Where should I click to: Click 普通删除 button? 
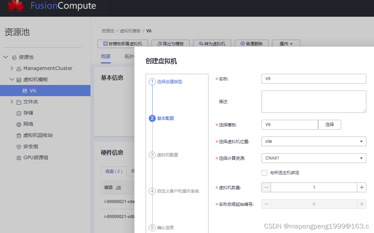point(252,44)
